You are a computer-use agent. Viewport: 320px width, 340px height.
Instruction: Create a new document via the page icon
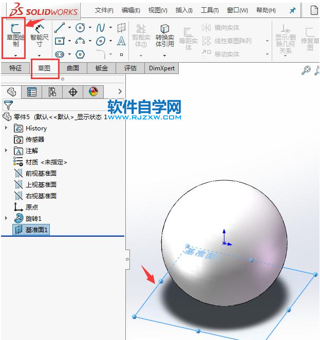coord(314,10)
